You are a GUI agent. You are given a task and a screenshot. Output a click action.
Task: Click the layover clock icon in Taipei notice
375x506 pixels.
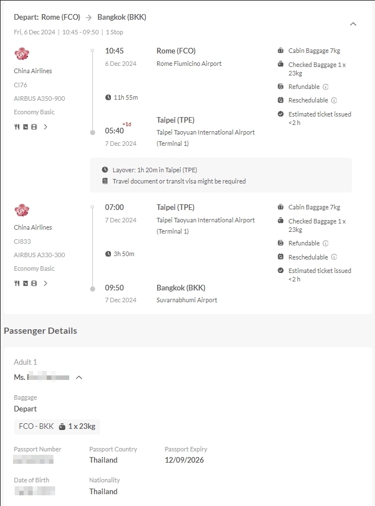coord(105,169)
